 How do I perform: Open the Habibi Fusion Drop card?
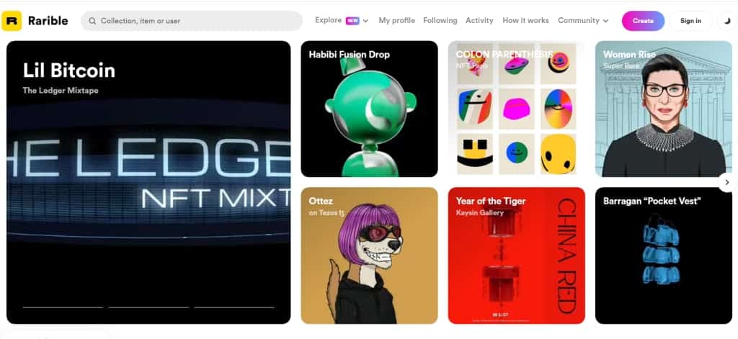tap(370, 109)
